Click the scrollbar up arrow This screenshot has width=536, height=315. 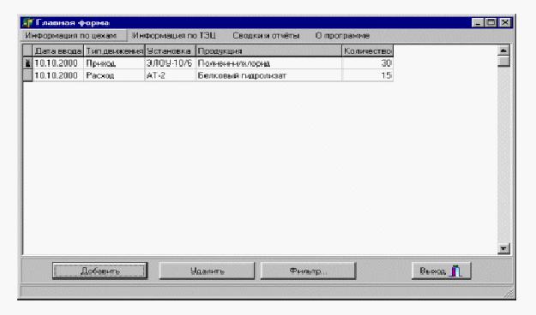pyautogui.click(x=503, y=51)
